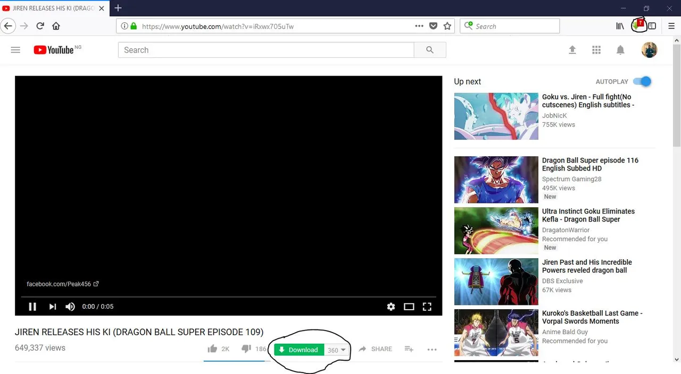Click the DragatonWarrior channel name
This screenshot has width=681, height=374.
(566, 230)
